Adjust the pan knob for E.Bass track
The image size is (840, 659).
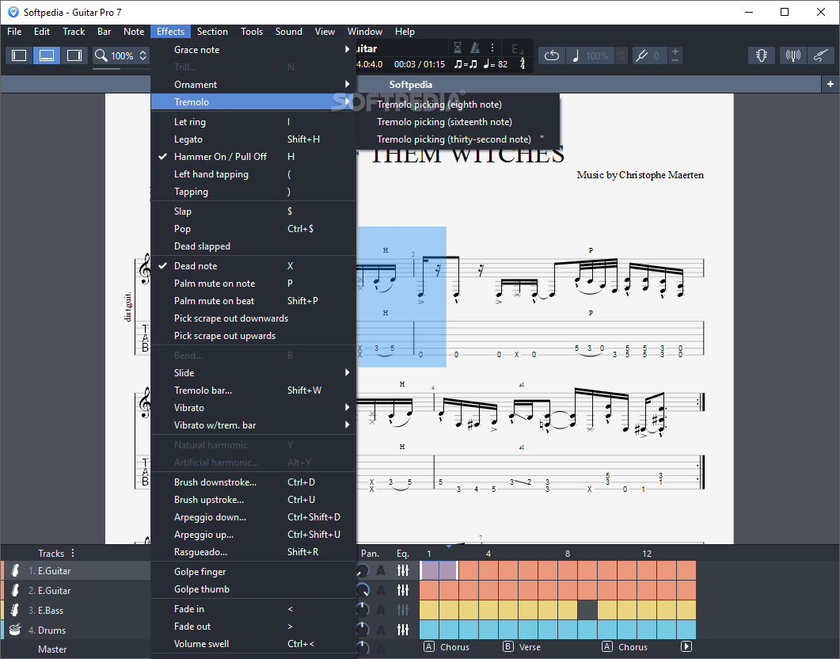(363, 610)
